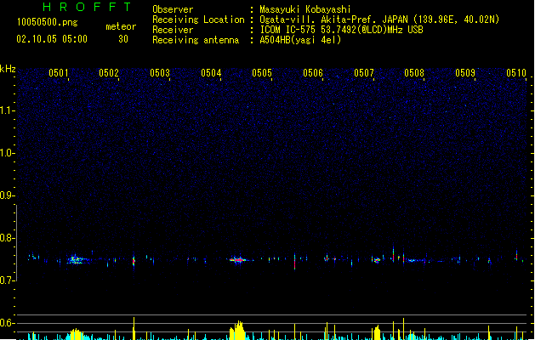Click the 0501 time marker
535x340 pixels.
(59, 73)
